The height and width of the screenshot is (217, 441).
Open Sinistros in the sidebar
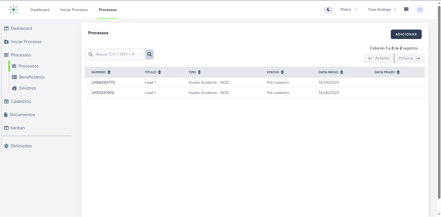tap(24, 88)
